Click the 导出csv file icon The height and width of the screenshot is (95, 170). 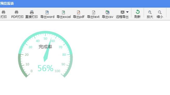coord(107,12)
